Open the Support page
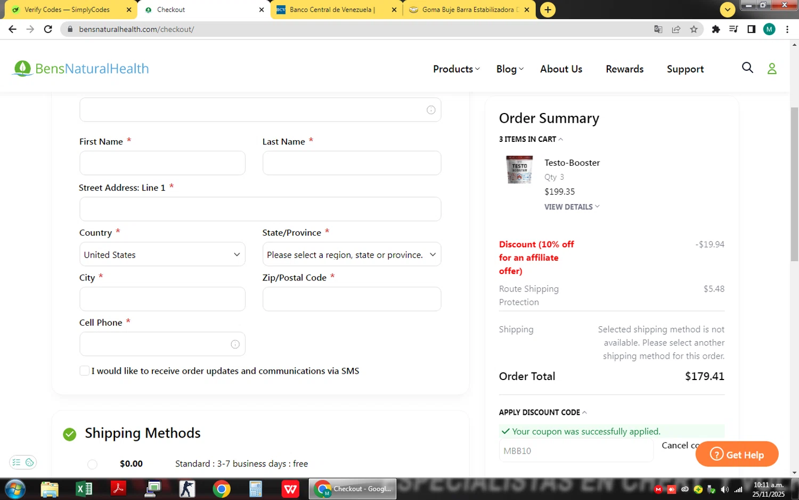799x500 pixels. click(x=685, y=69)
